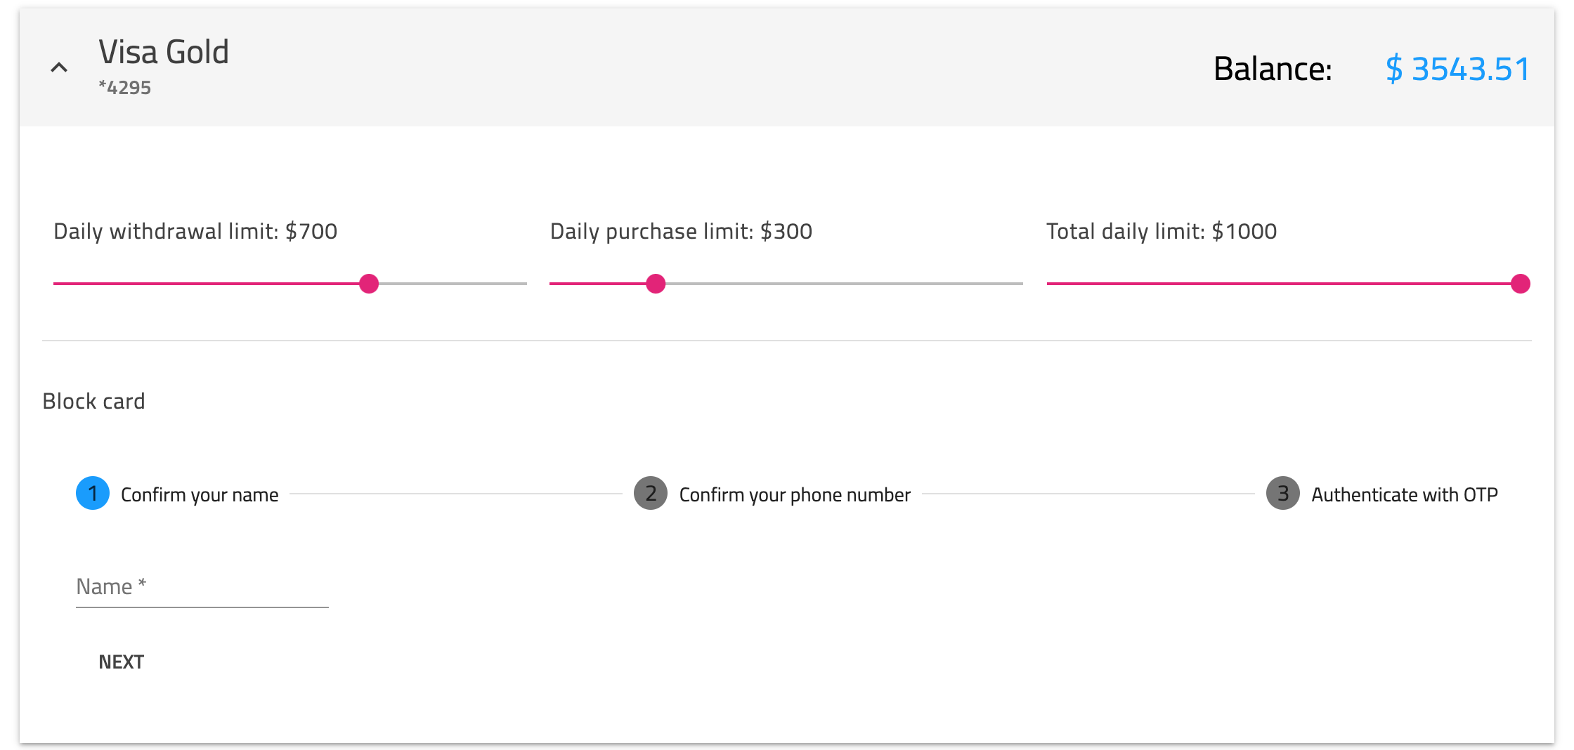Click the total daily limit slider's filled track

coord(1279,284)
